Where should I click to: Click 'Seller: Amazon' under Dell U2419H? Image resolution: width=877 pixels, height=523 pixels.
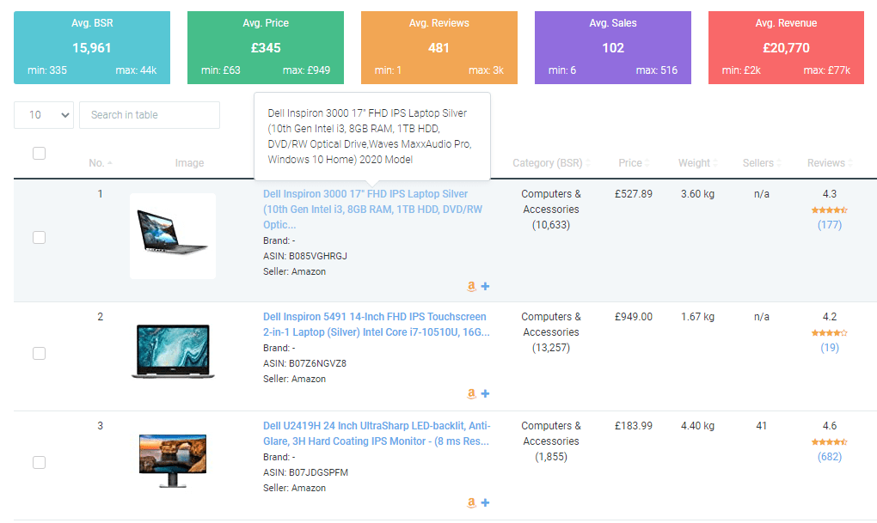[x=294, y=488]
